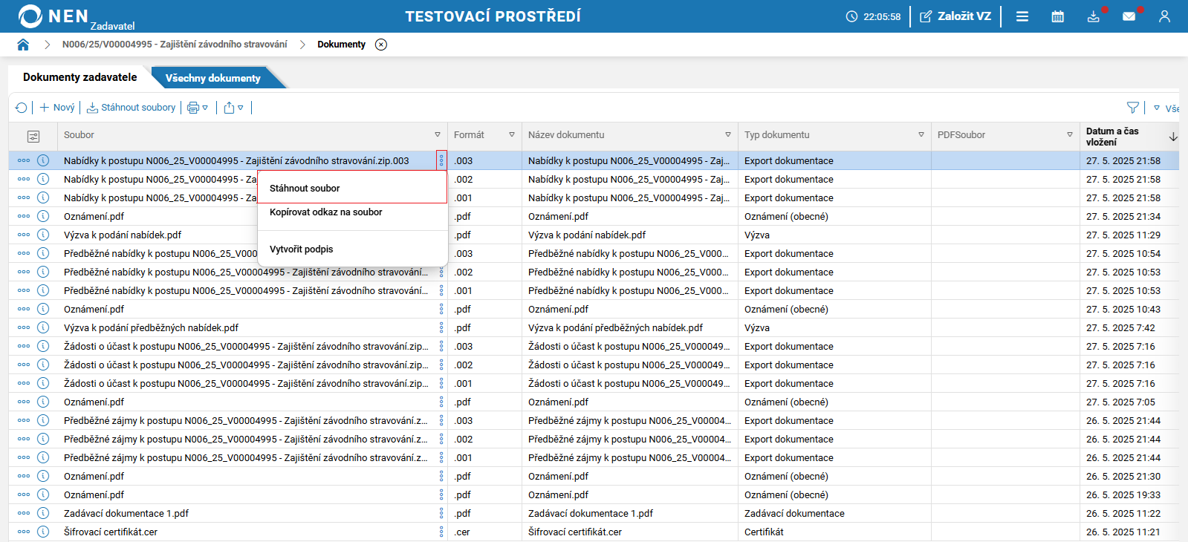Open the Formát column filter dropdown

(511, 135)
